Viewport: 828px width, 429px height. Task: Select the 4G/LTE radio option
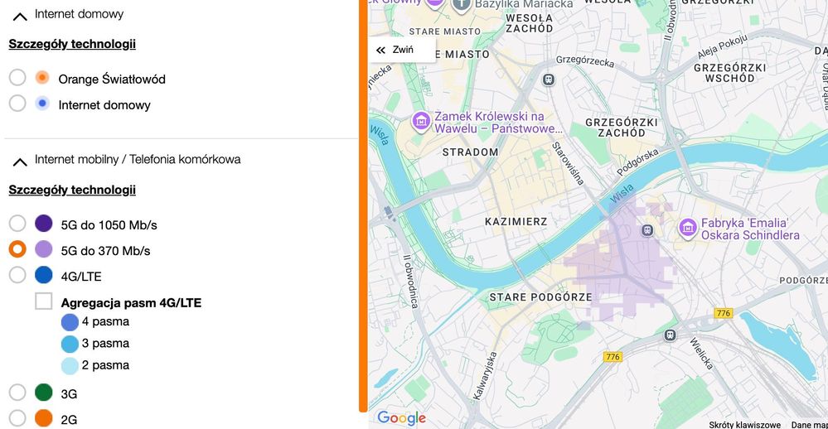(17, 275)
